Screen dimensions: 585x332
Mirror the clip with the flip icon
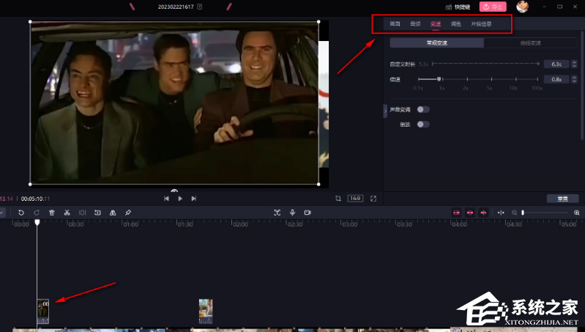point(113,213)
